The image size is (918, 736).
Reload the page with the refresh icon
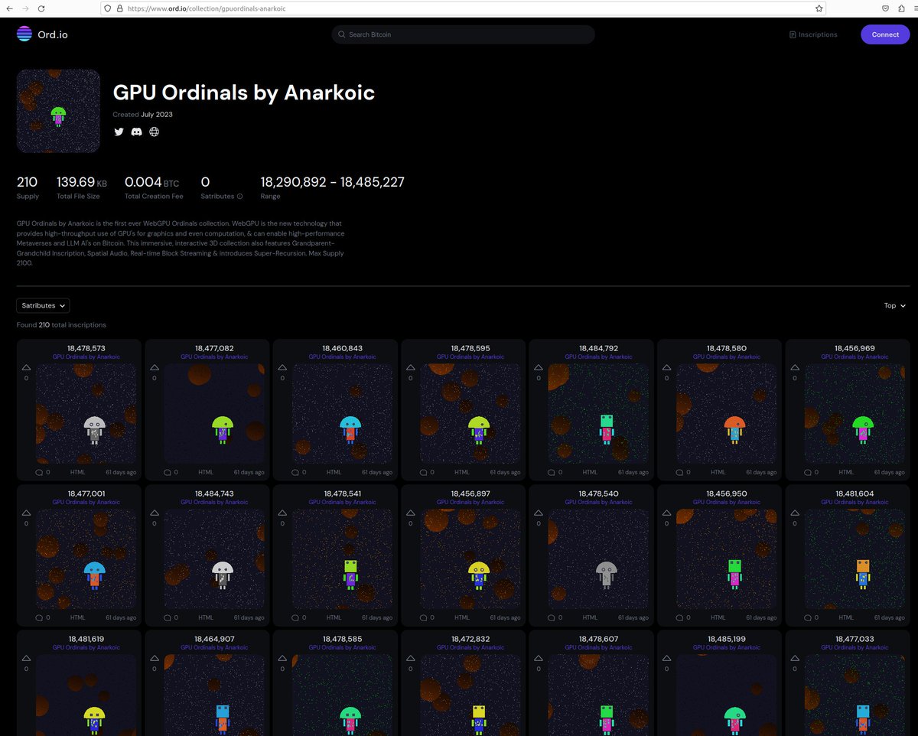tap(41, 8)
